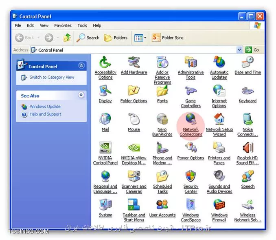Open Mouse settings icon

tap(134, 122)
